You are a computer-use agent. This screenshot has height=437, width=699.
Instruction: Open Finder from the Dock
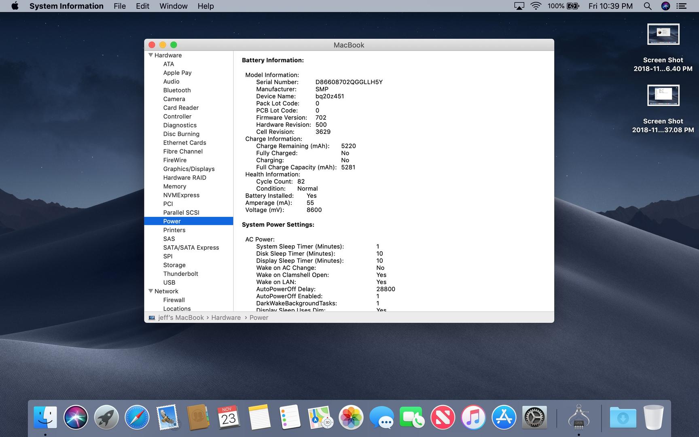(45, 417)
